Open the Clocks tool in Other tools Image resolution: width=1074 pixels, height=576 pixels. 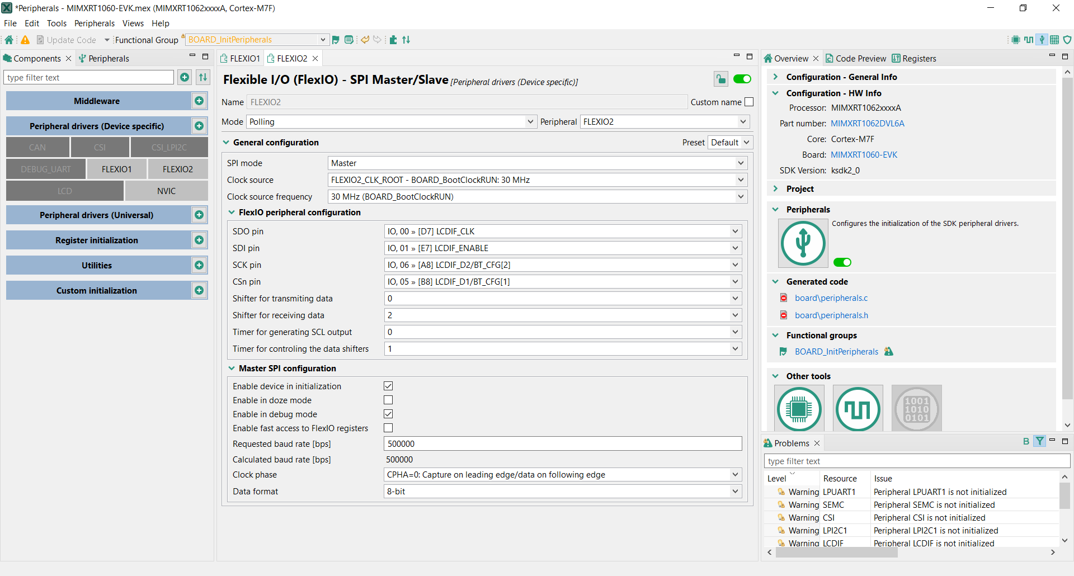pyautogui.click(x=858, y=409)
